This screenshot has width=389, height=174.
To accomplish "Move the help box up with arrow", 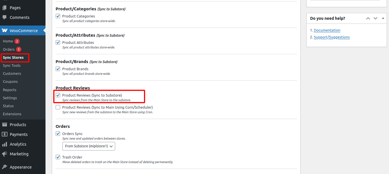I will (368, 18).
